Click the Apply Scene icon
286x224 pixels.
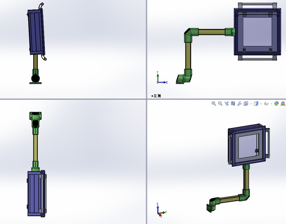(x=283, y=104)
